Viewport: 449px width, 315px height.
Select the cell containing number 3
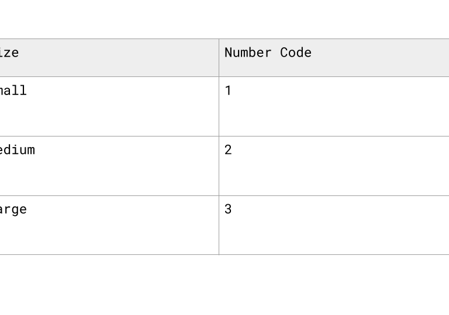(333, 225)
